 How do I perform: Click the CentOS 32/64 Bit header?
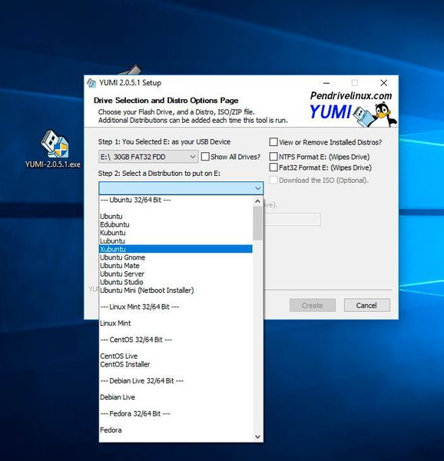176,340
